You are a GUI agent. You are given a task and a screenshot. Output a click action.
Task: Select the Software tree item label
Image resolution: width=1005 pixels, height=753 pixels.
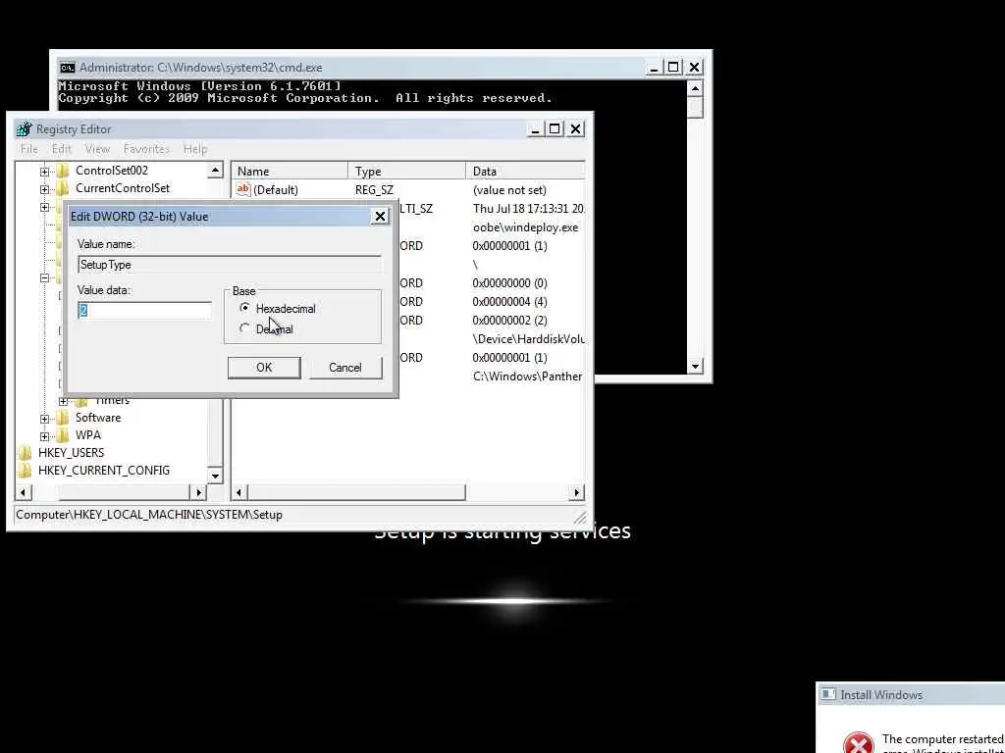pyautogui.click(x=98, y=418)
